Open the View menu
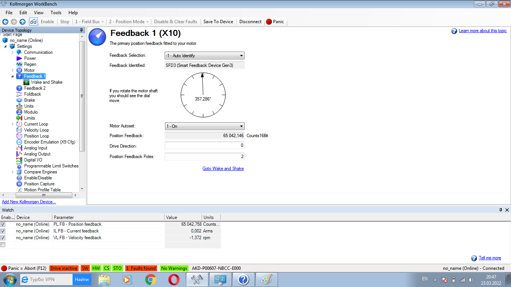Screen dimensions: 511x287 (x=39, y=12)
